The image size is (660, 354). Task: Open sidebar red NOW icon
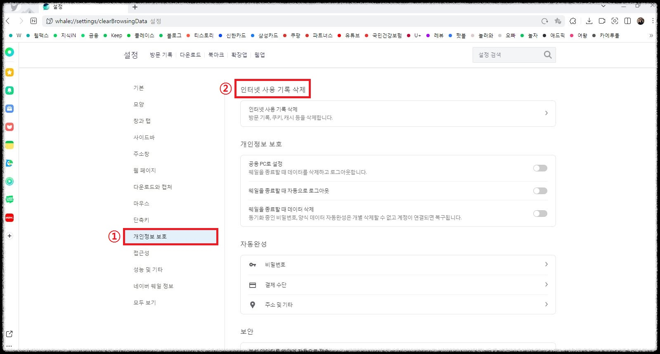coord(9,218)
